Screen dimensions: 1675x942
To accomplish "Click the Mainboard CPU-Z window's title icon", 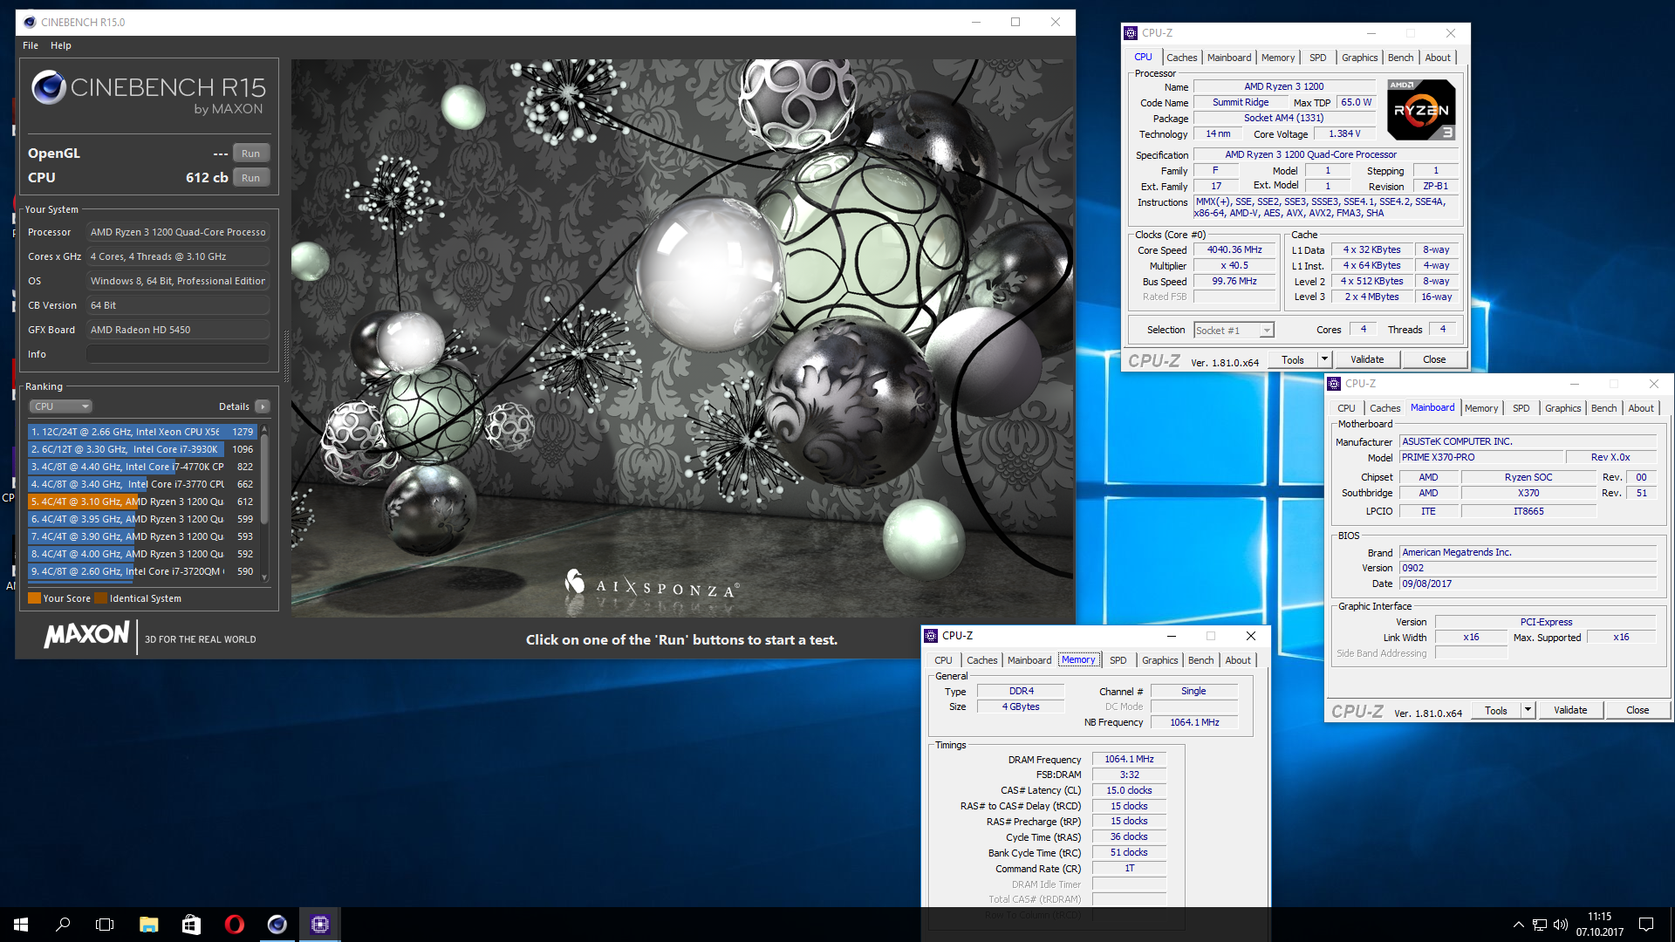I will (1334, 384).
